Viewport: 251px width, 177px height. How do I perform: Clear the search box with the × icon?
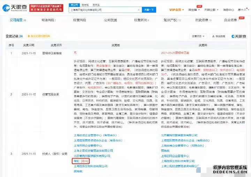tap(139, 10)
